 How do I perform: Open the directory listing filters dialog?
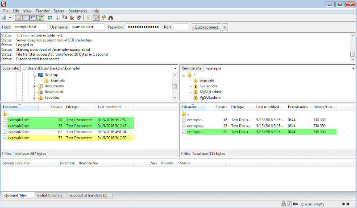click(89, 18)
